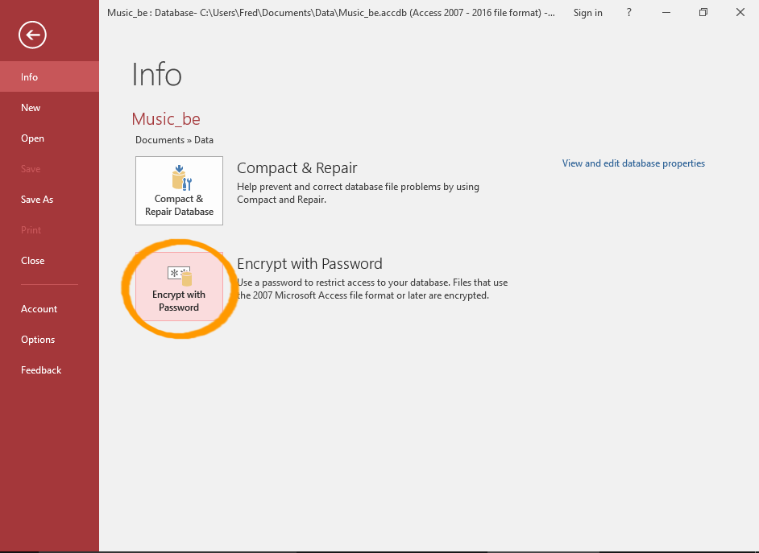Choose Open from the Backstage menu
Screen dimensions: 759x553
[x=32, y=138]
